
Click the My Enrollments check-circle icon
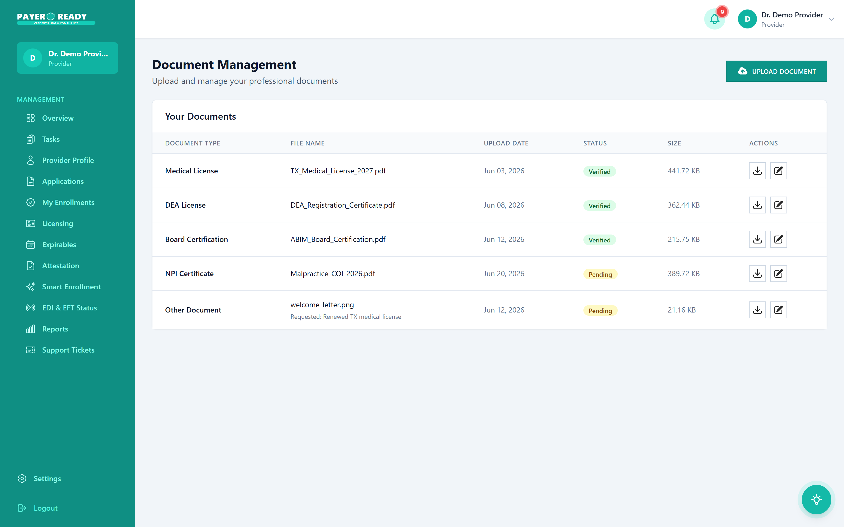point(31,203)
